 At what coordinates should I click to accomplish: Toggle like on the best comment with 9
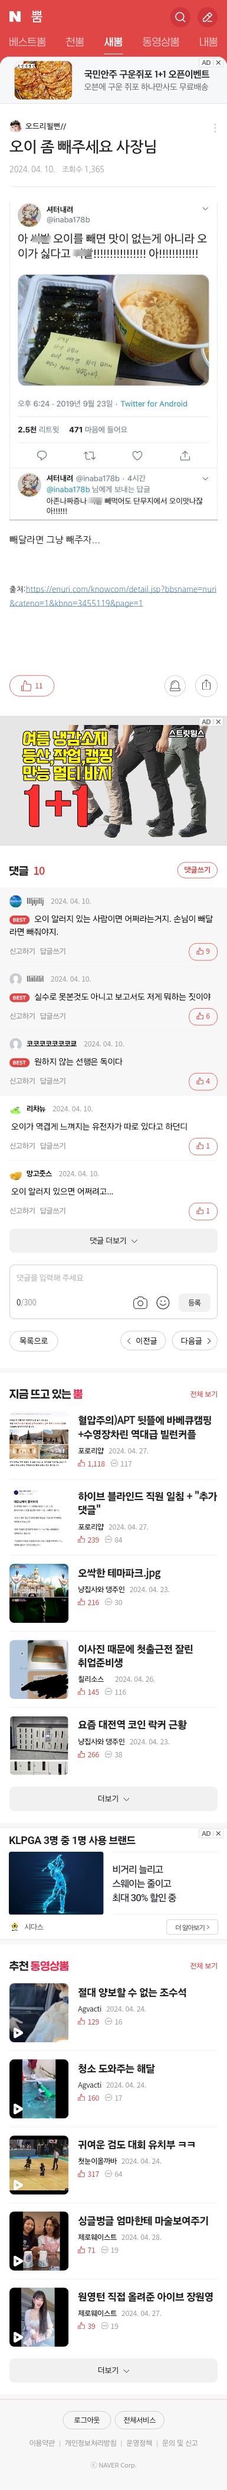click(x=203, y=951)
